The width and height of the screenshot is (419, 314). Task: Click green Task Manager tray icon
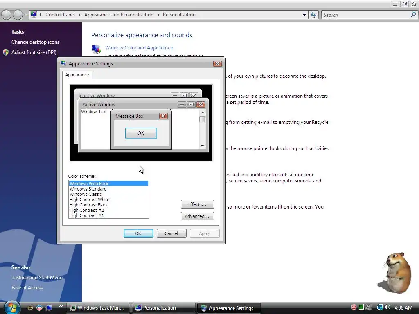(x=361, y=307)
